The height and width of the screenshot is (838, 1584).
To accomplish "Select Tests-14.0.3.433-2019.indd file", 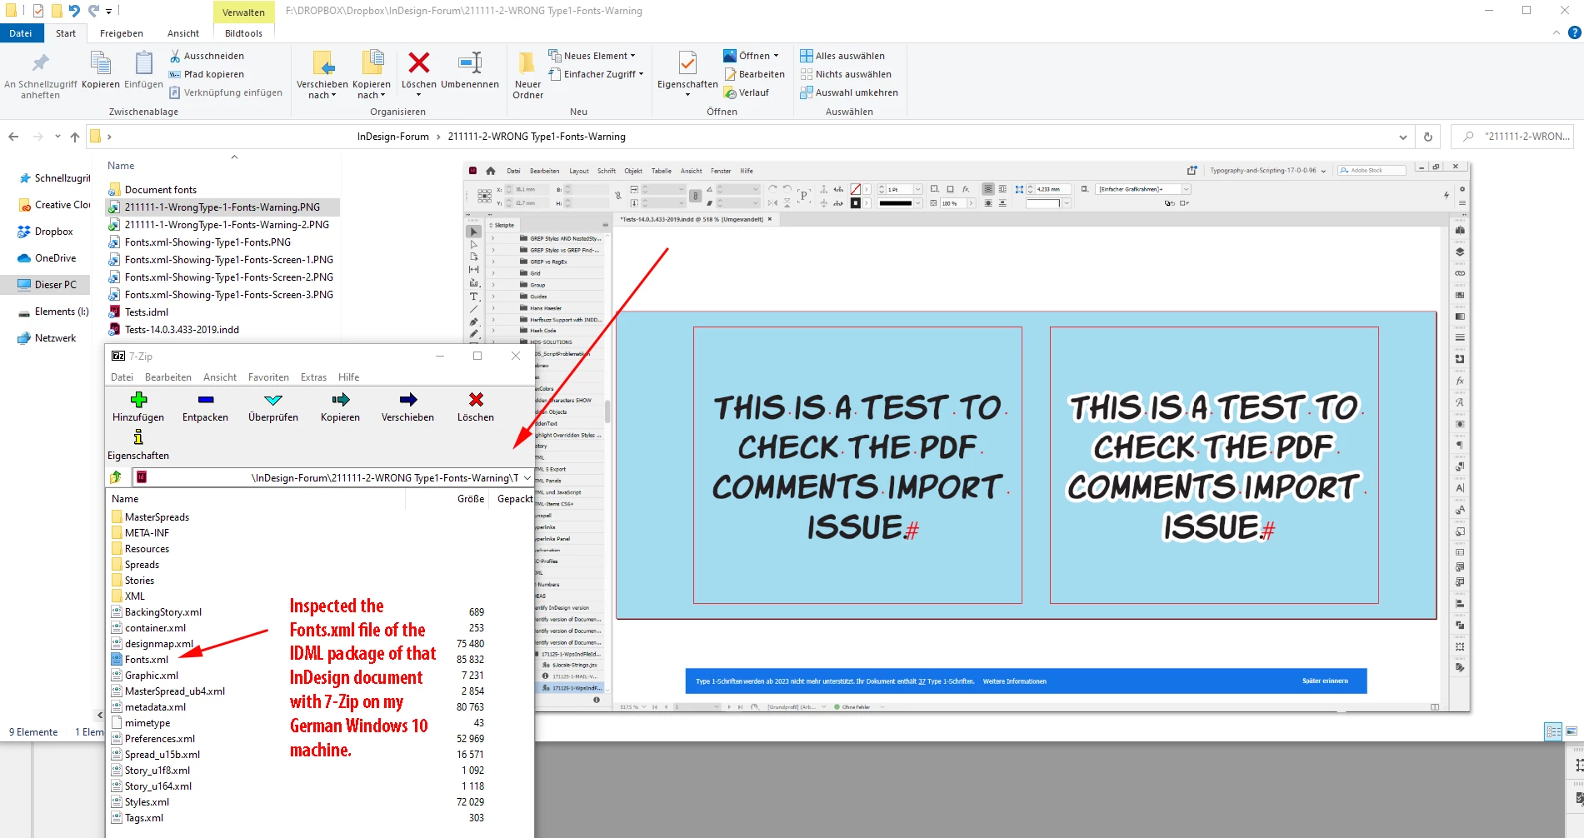I will tap(182, 330).
